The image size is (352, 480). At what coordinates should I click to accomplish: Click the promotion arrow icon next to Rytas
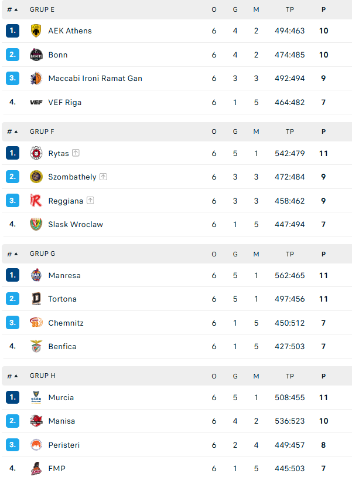click(x=76, y=153)
